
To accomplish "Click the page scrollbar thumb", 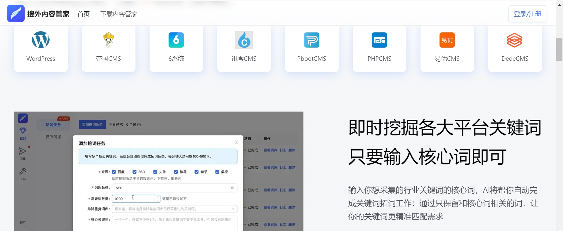I will click(559, 49).
